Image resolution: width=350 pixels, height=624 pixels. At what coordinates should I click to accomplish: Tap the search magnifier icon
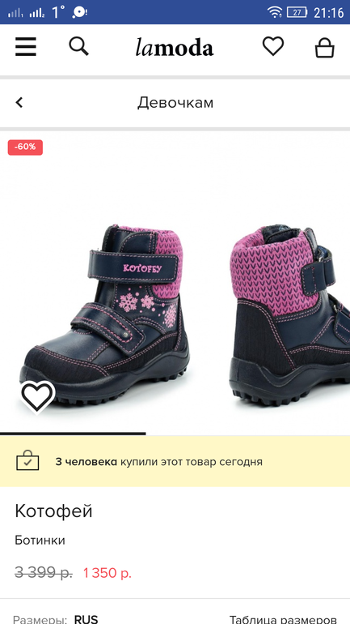(79, 46)
